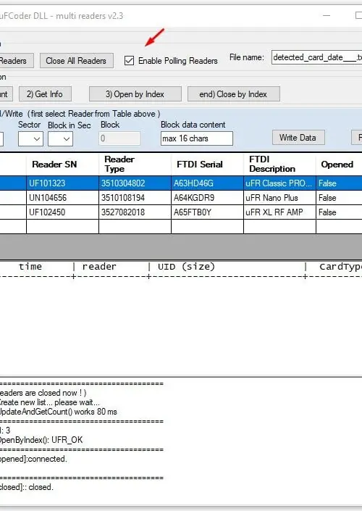Viewport: 362px width, 511px height.
Task: Click FTDI Serial cell A65FTB0Y
Action: [x=207, y=212]
